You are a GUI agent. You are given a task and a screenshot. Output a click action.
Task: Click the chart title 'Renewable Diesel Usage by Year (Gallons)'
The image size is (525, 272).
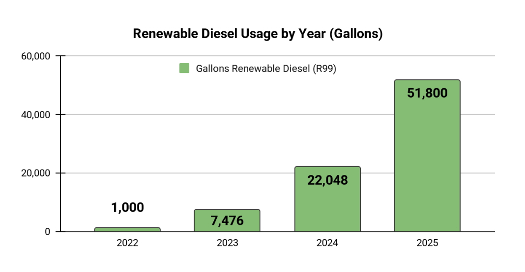(258, 34)
